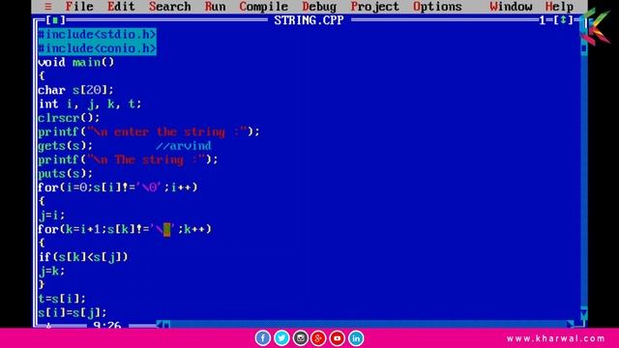Open the Window menu

511,7
